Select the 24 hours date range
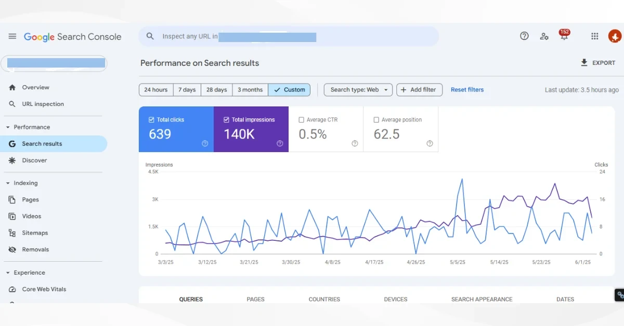Viewport: 624px width, 326px height. pos(156,90)
